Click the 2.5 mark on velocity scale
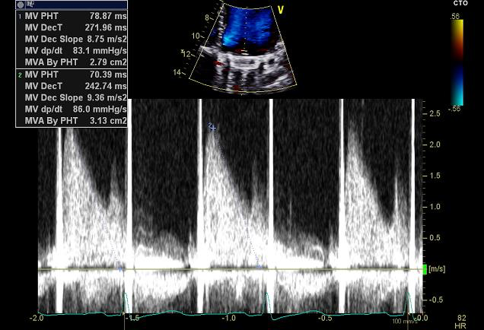The image size is (484, 330). [x=435, y=113]
